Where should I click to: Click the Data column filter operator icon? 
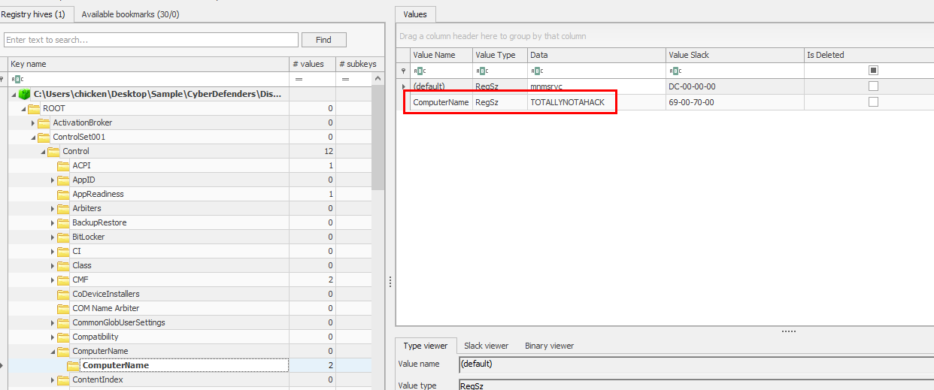pyautogui.click(x=536, y=71)
